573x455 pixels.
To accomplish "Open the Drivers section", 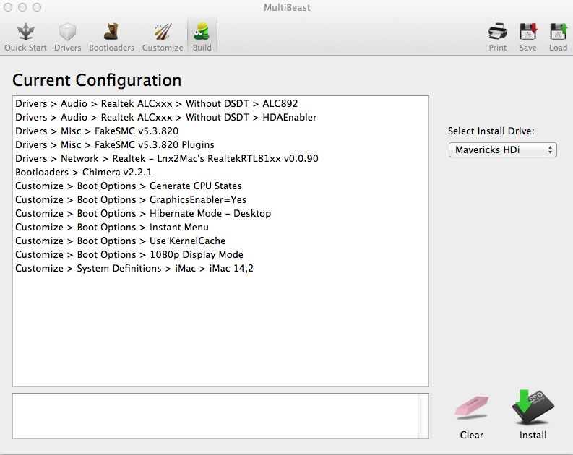I will coord(68,37).
